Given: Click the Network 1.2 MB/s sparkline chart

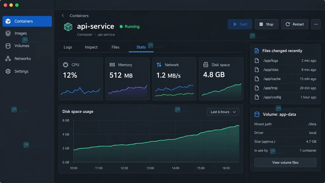Looking at the screenshot, I should pyautogui.click(x=174, y=91).
